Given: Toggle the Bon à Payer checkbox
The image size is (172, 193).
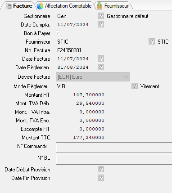Looking at the screenshot, I should pos(58,33).
